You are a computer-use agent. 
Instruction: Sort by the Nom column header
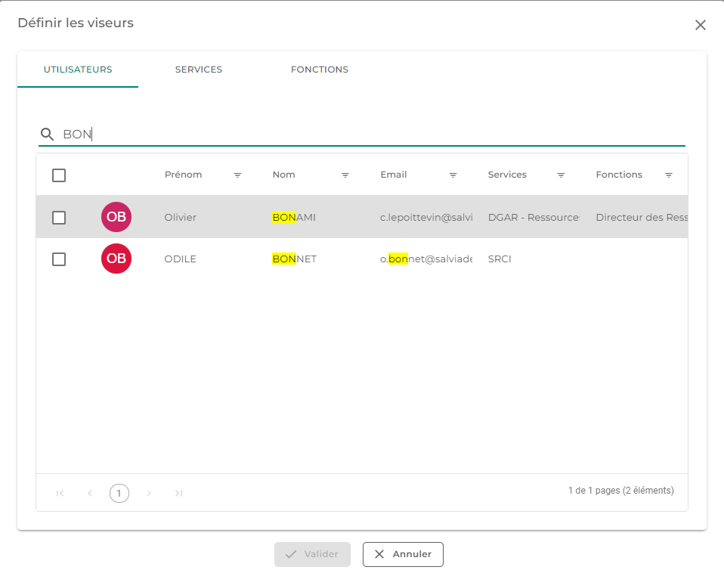[x=283, y=175]
